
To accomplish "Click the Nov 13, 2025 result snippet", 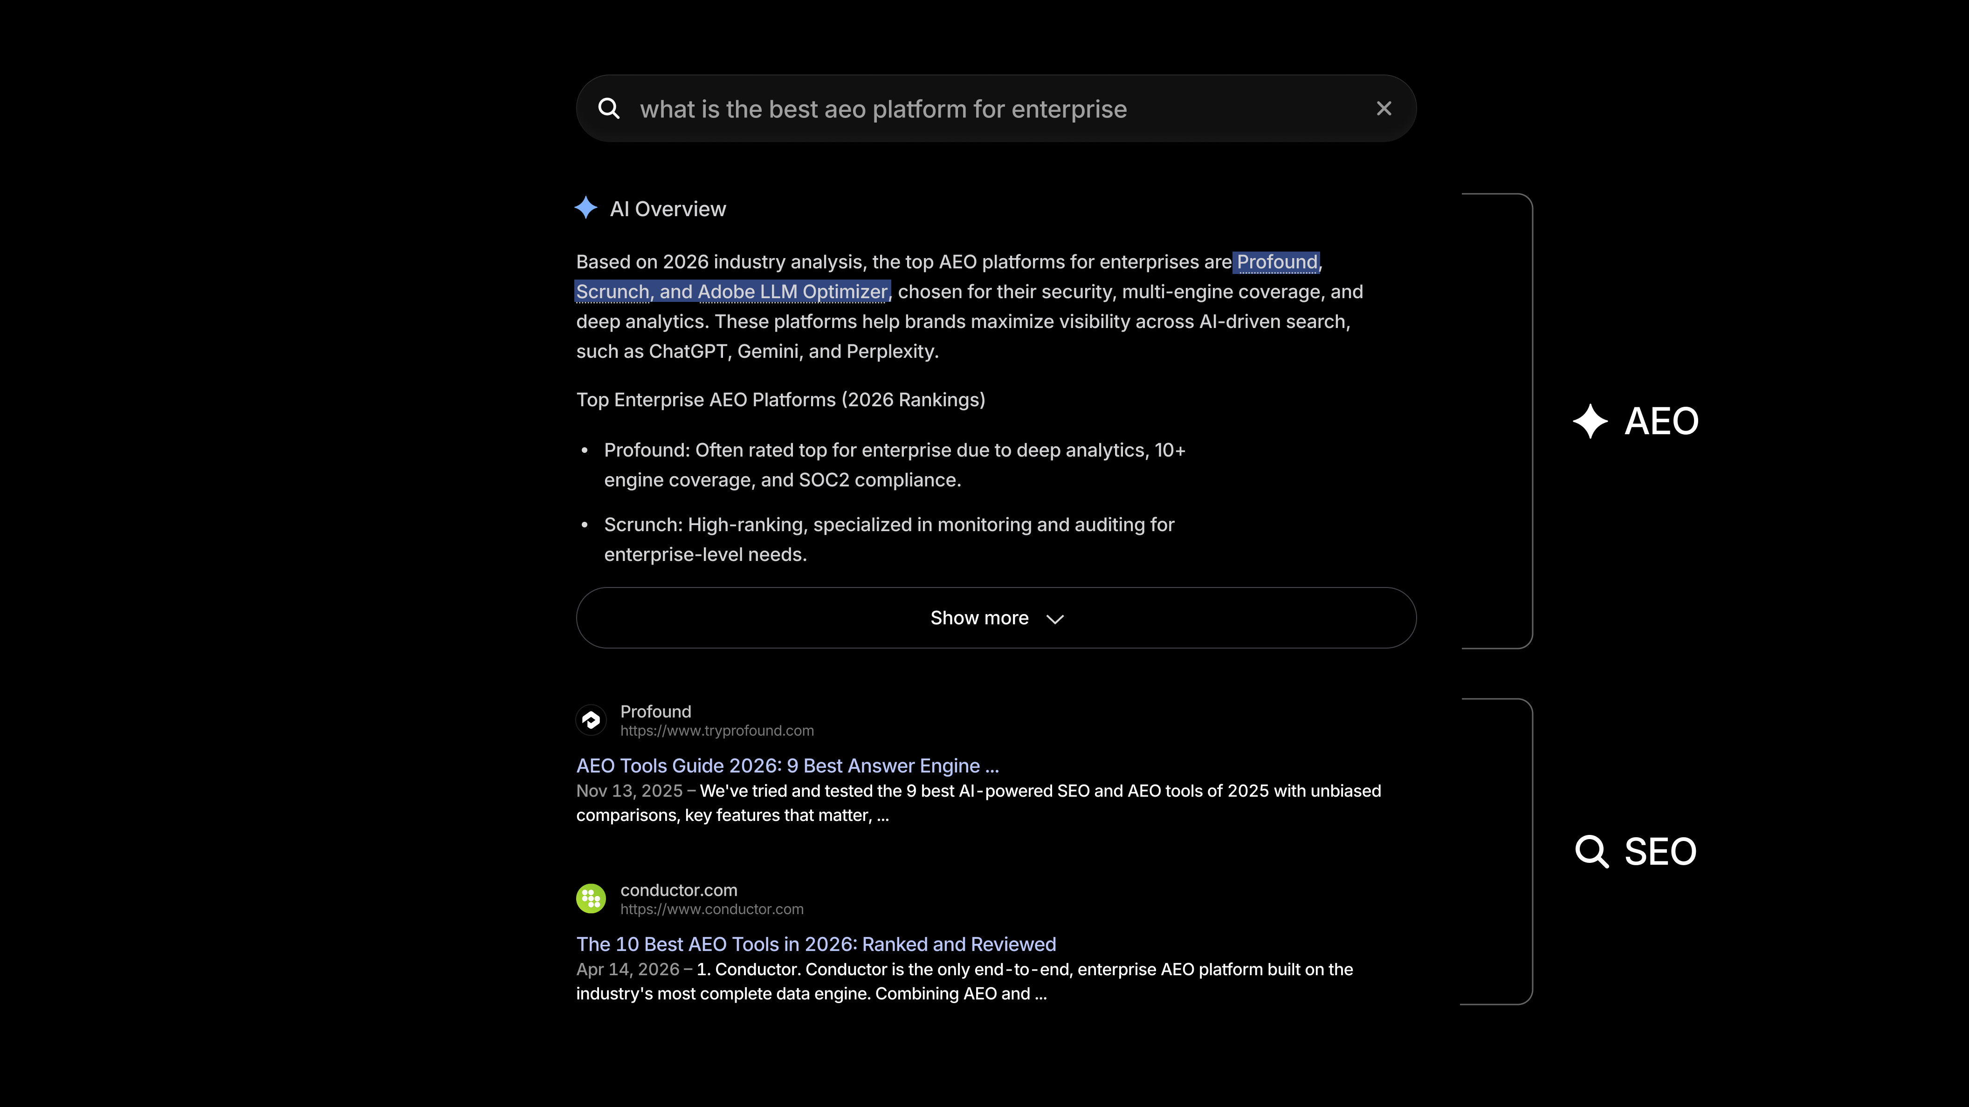I will pyautogui.click(x=978, y=803).
